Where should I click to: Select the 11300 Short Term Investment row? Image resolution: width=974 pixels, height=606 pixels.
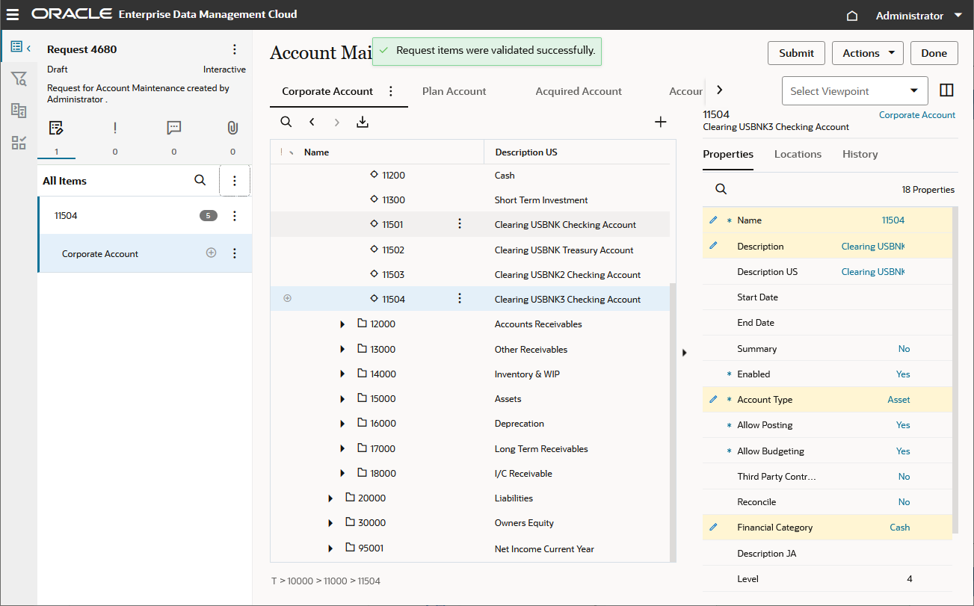pos(393,200)
